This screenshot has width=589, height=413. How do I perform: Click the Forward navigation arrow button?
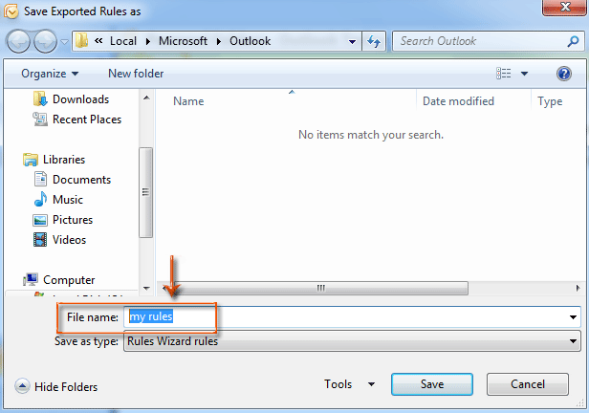pyautogui.click(x=44, y=42)
